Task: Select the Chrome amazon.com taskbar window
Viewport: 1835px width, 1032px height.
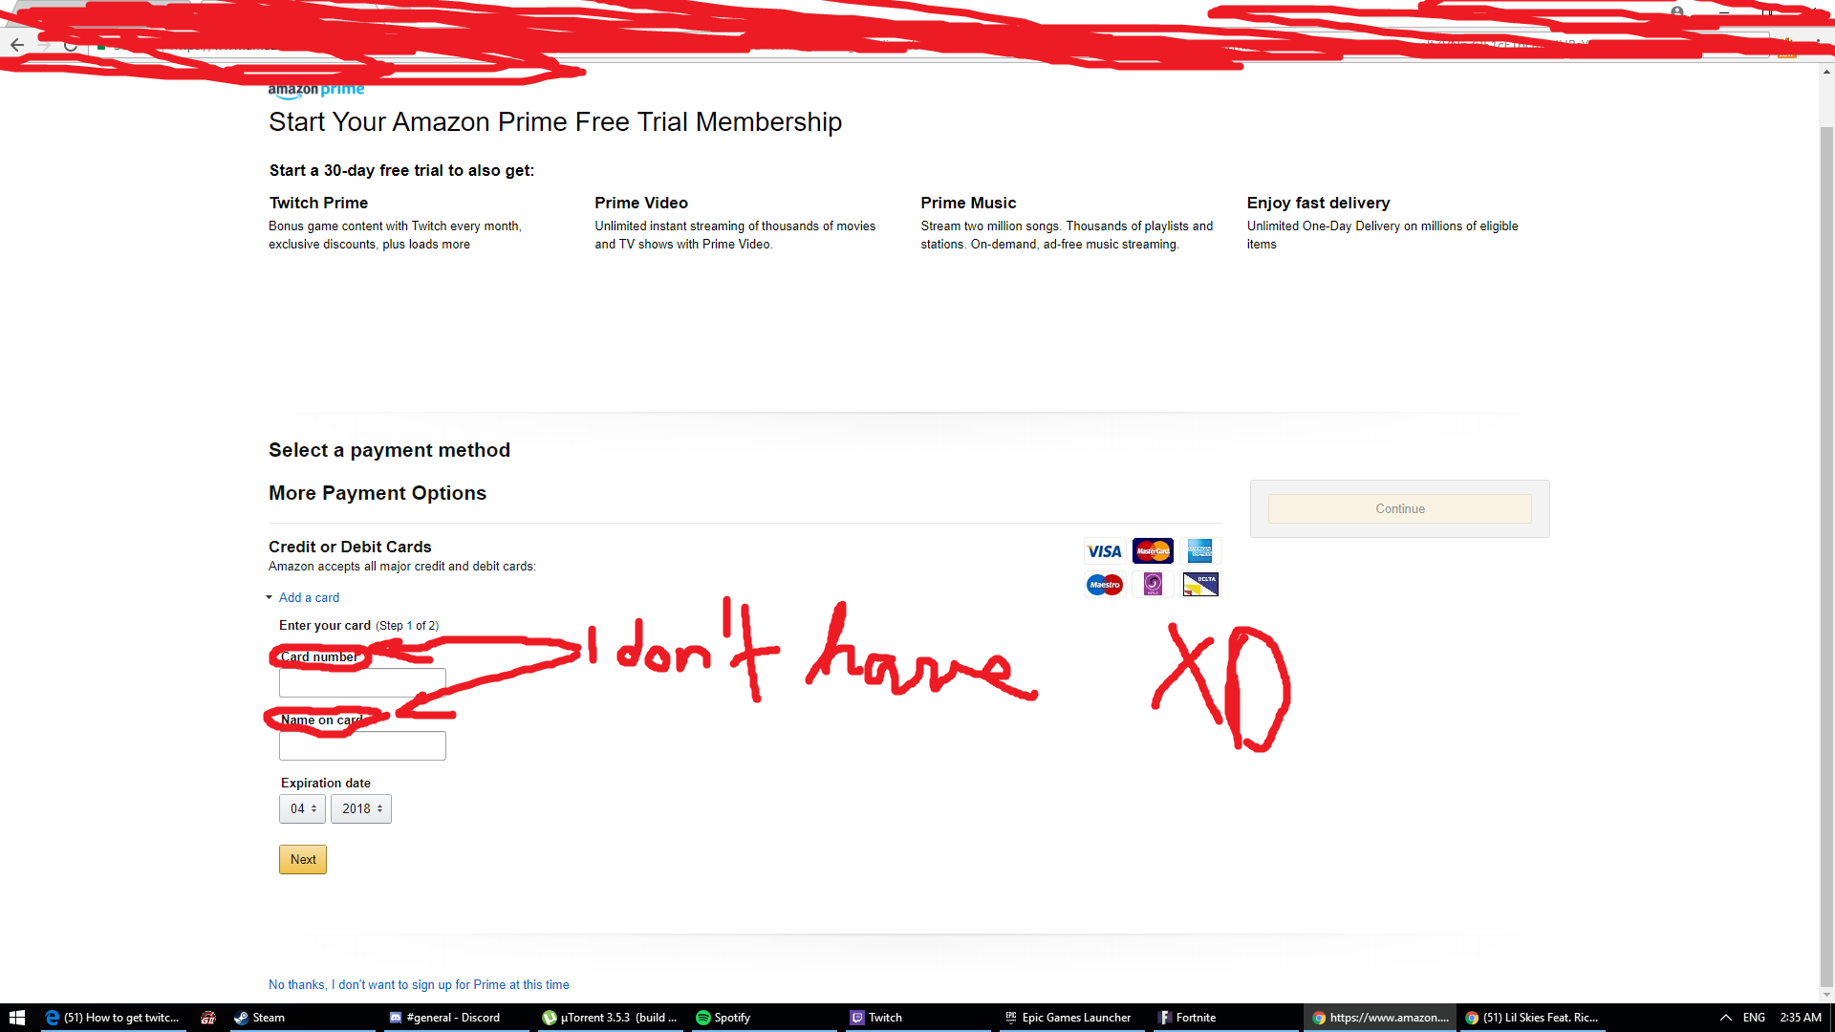Action: tap(1380, 1018)
